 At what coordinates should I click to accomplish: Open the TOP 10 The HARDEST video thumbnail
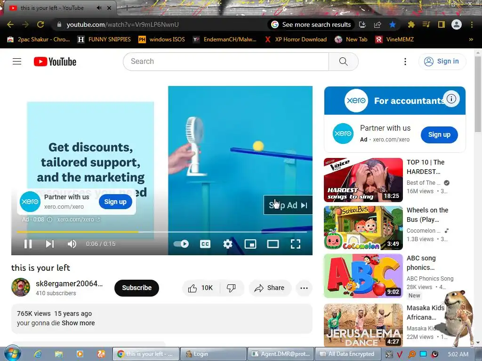point(363,180)
